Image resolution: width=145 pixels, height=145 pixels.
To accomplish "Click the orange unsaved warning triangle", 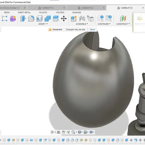I will coord(50,29).
